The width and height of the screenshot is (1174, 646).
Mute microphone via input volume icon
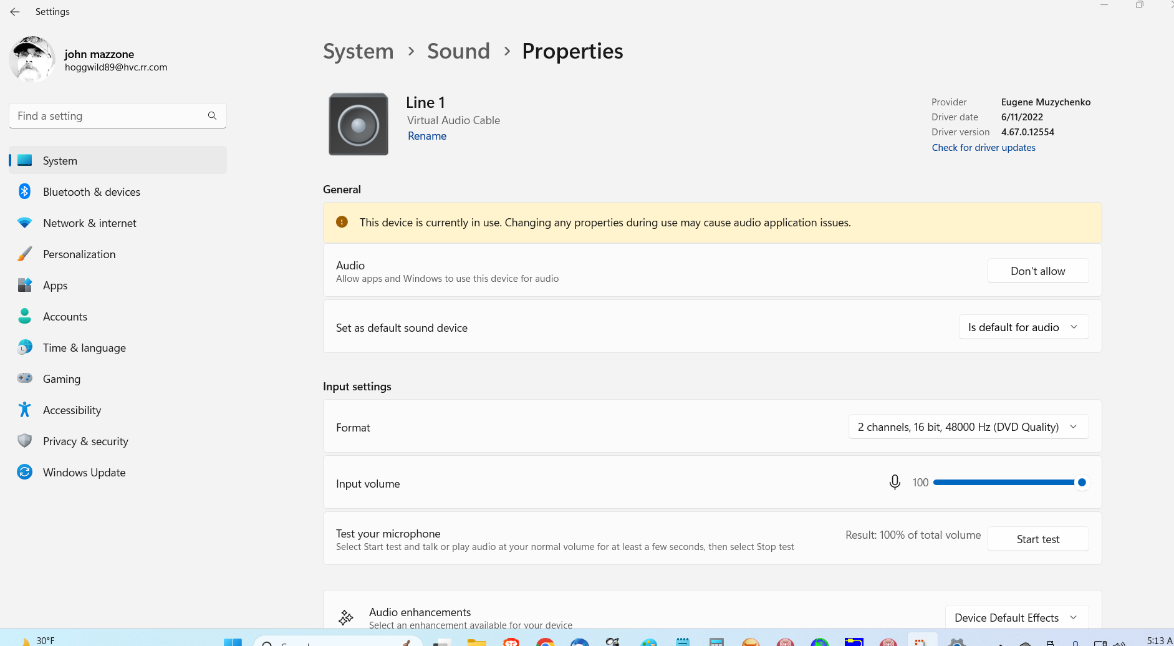(895, 483)
